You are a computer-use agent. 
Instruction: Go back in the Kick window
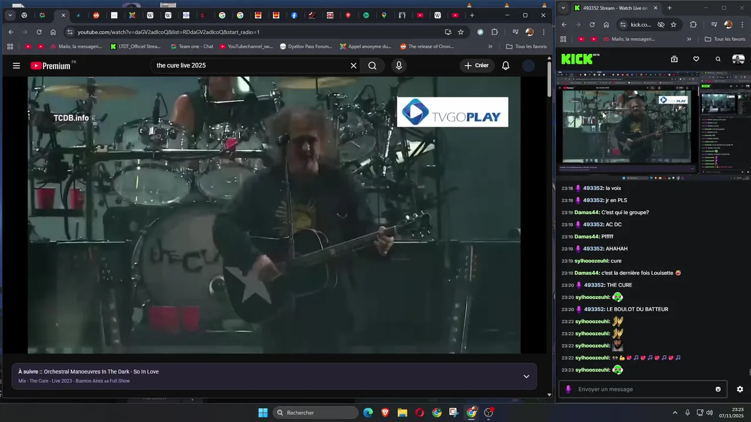pyautogui.click(x=564, y=25)
